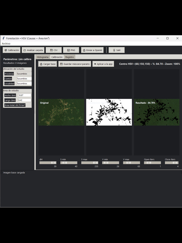Click the Salir exit button
Screen dimensions: 182x243
116,50
